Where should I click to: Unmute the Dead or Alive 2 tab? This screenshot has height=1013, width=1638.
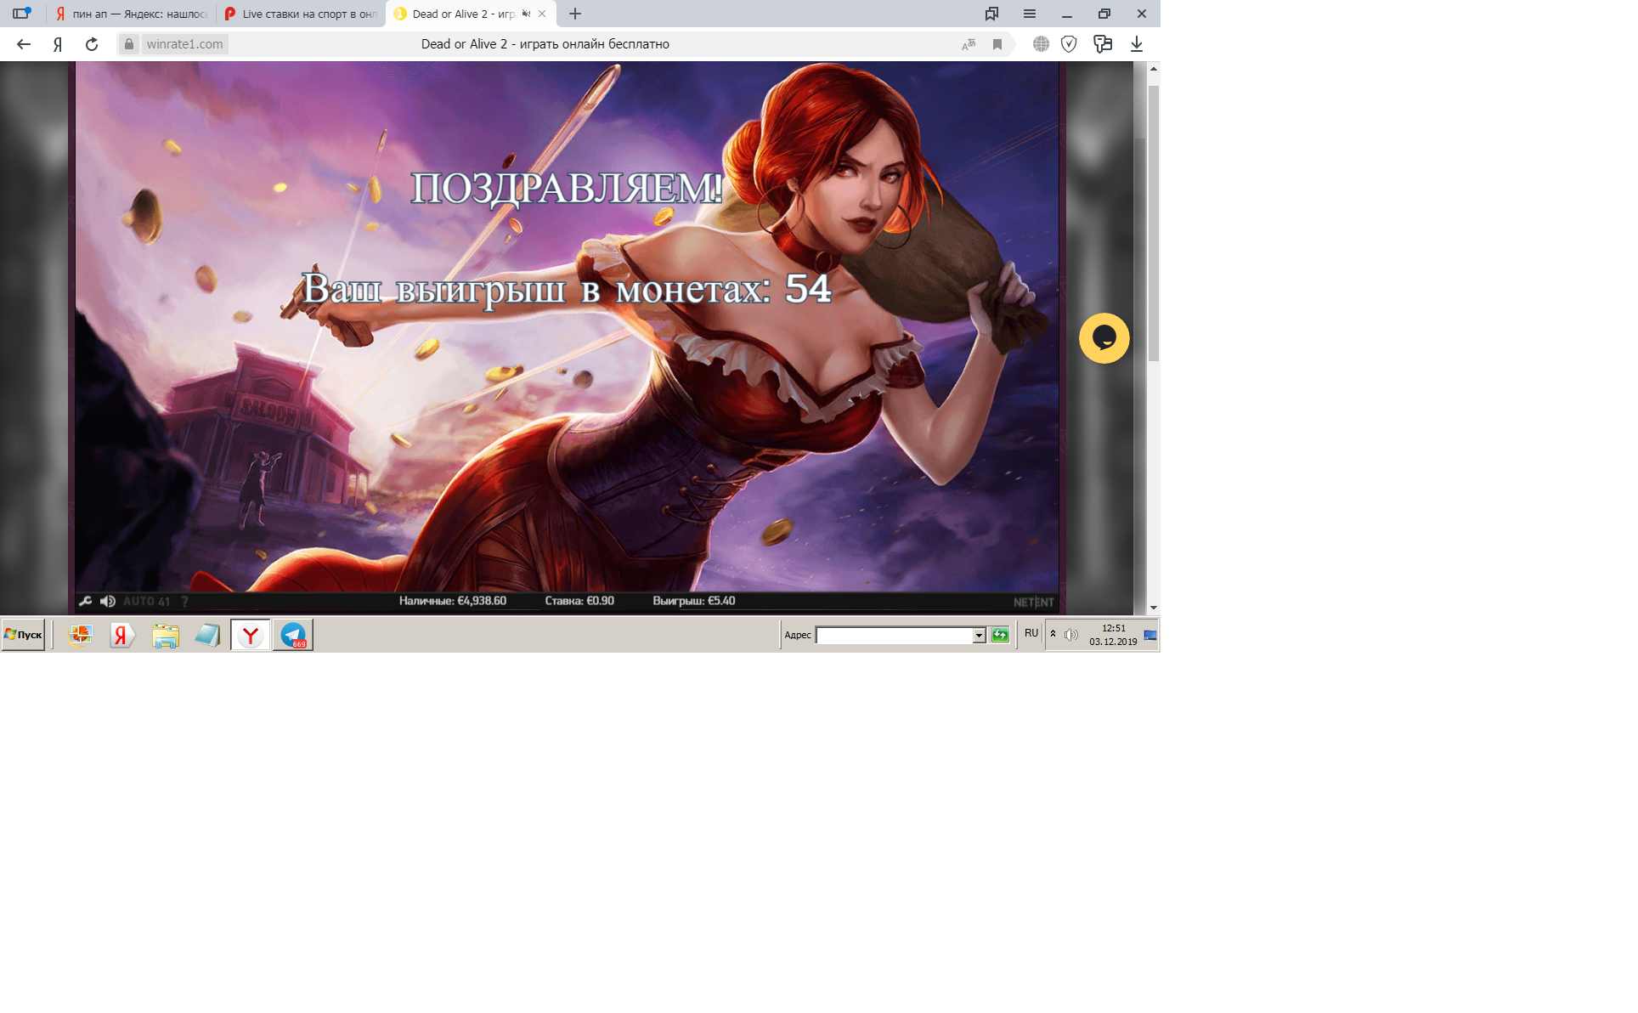pos(526,14)
